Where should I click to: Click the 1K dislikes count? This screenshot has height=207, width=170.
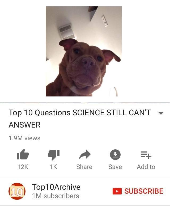point(53,167)
